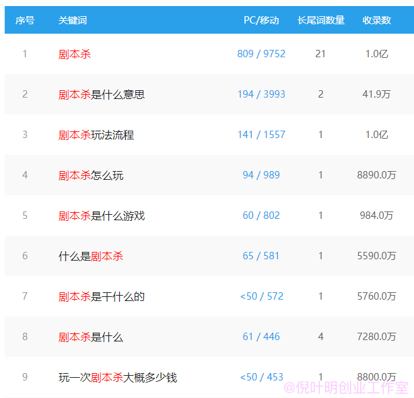Click the 收录数 column header

[376, 20]
